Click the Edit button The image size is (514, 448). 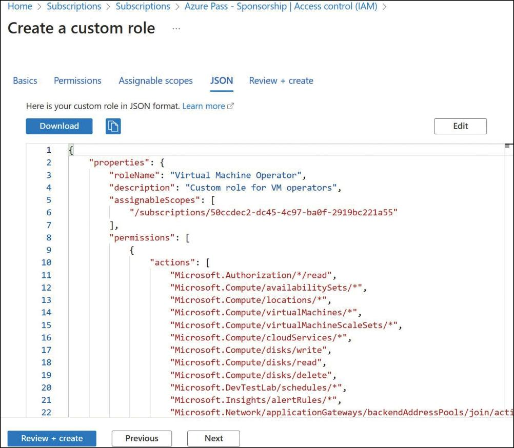(x=460, y=126)
